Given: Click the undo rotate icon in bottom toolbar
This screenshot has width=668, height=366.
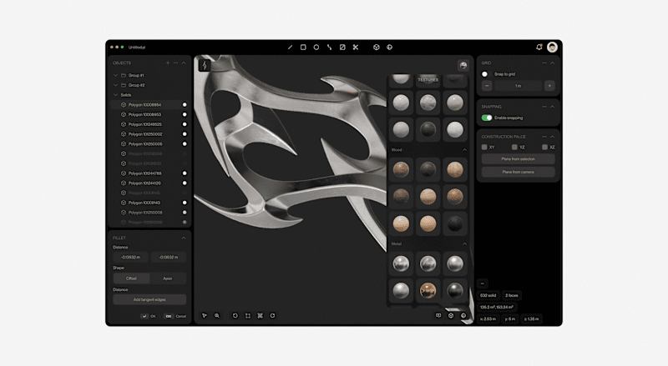Looking at the screenshot, I should point(235,315).
